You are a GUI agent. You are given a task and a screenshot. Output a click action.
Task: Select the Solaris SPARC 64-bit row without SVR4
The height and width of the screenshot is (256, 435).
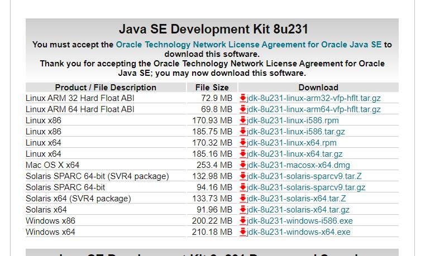pos(212,187)
